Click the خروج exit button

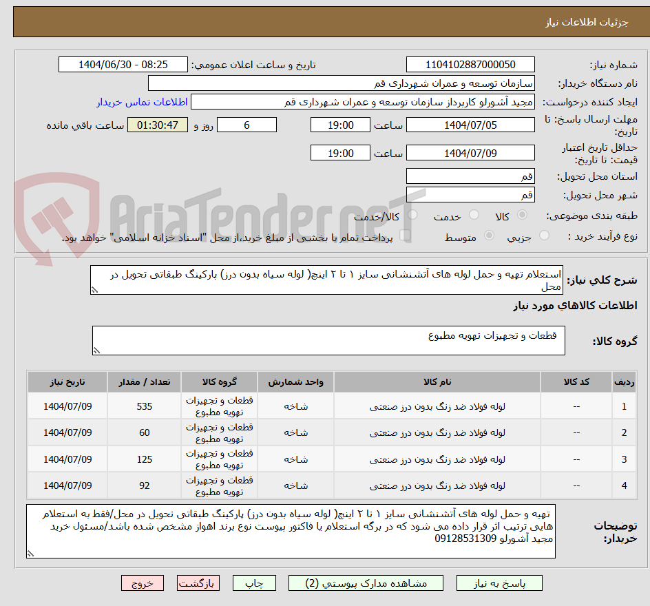(x=142, y=583)
